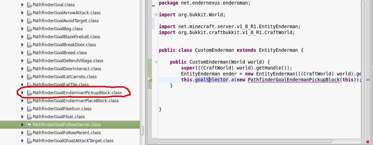The width and height of the screenshot is (373, 145).
Task: Click class file icon of PathfinderGoalBlazeFireball.class
Action: coord(29,37)
